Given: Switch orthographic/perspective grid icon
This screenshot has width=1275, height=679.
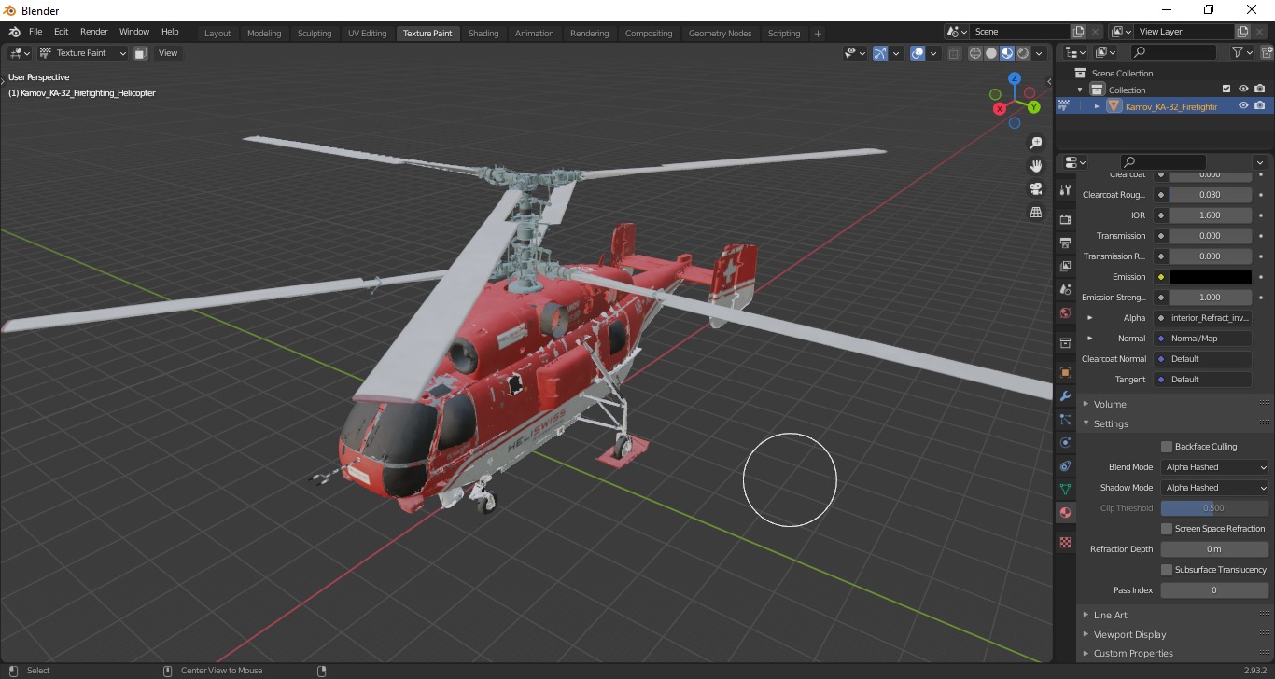Looking at the screenshot, I should [x=1035, y=213].
